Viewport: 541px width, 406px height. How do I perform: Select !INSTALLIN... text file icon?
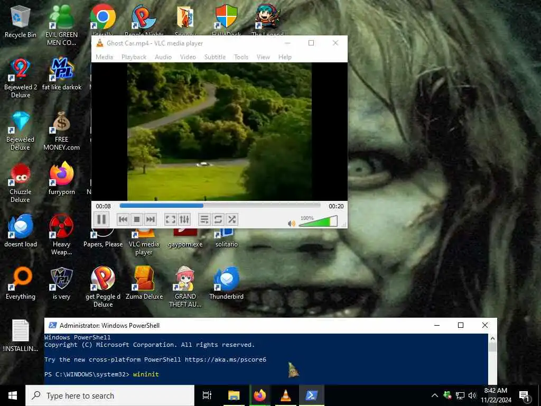tap(21, 336)
